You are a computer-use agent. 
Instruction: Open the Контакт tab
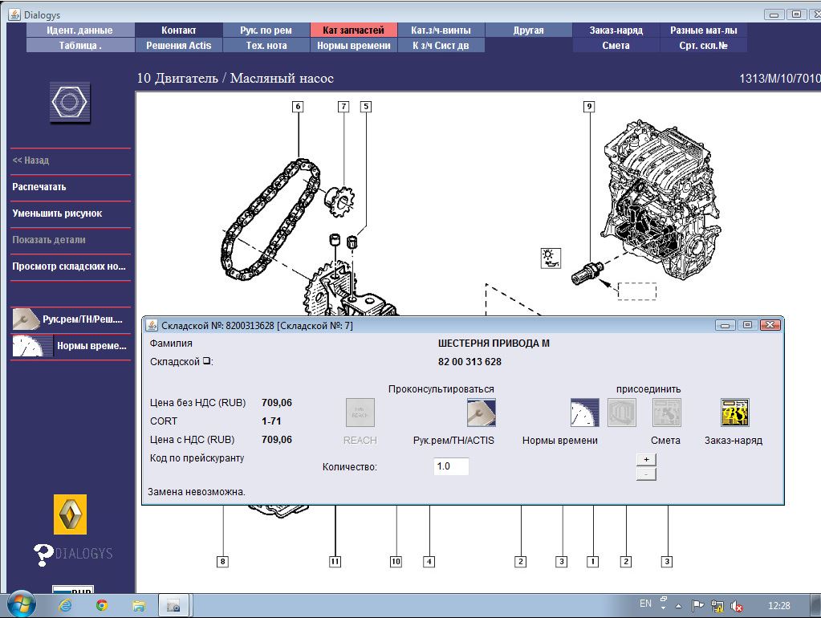178,30
